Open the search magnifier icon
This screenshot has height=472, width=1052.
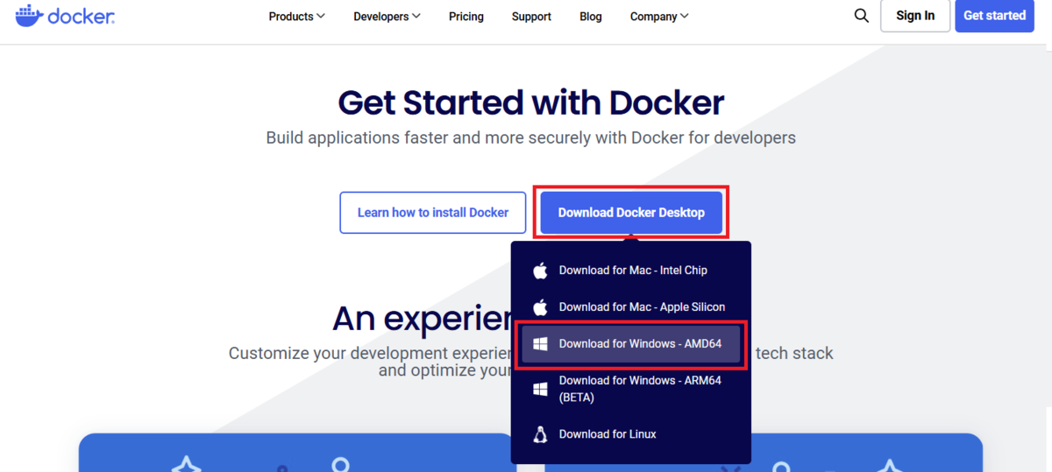click(862, 16)
